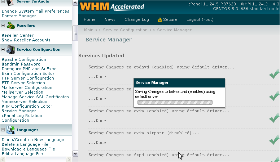Screen dimensions: 280x162
Task: Collapse the Service Configuration section
Action: coord(3,50)
